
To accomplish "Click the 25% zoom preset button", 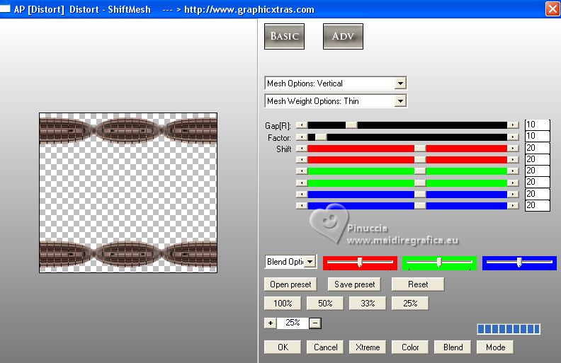I will tap(410, 304).
